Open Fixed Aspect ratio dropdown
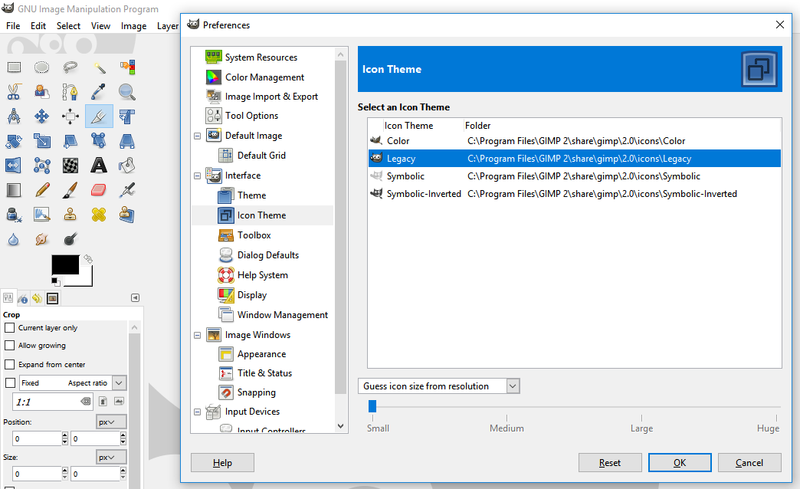 coord(119,382)
